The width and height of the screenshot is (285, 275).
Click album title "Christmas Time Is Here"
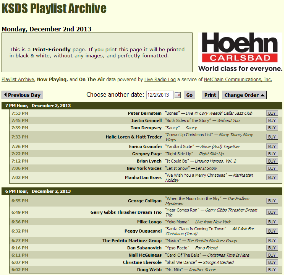(228, 255)
